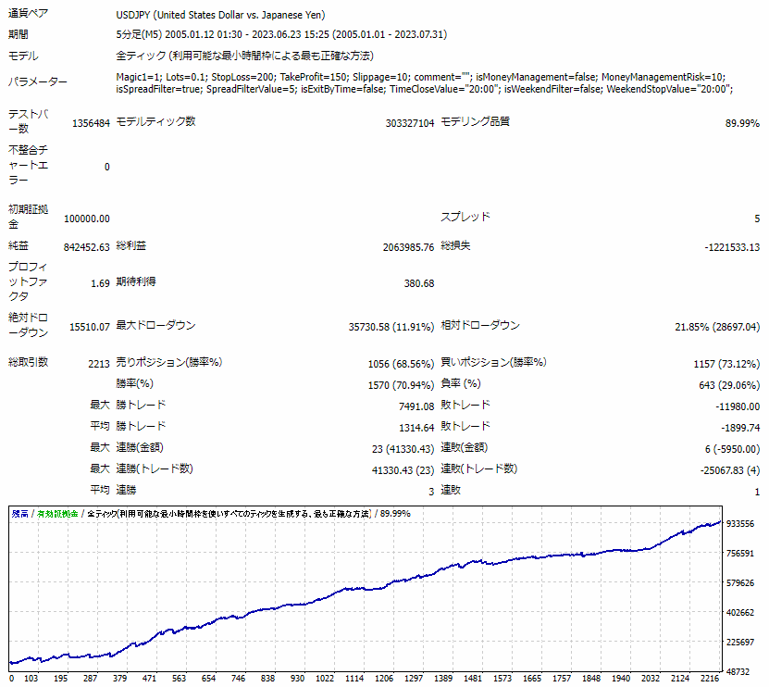Click the largest profit trade 7491.08
The image size is (769, 687).
[416, 406]
